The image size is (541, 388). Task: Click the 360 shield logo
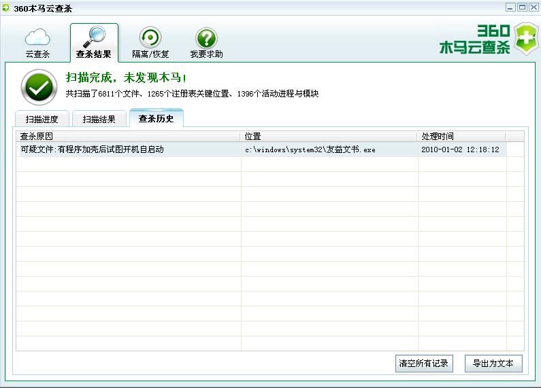click(525, 38)
